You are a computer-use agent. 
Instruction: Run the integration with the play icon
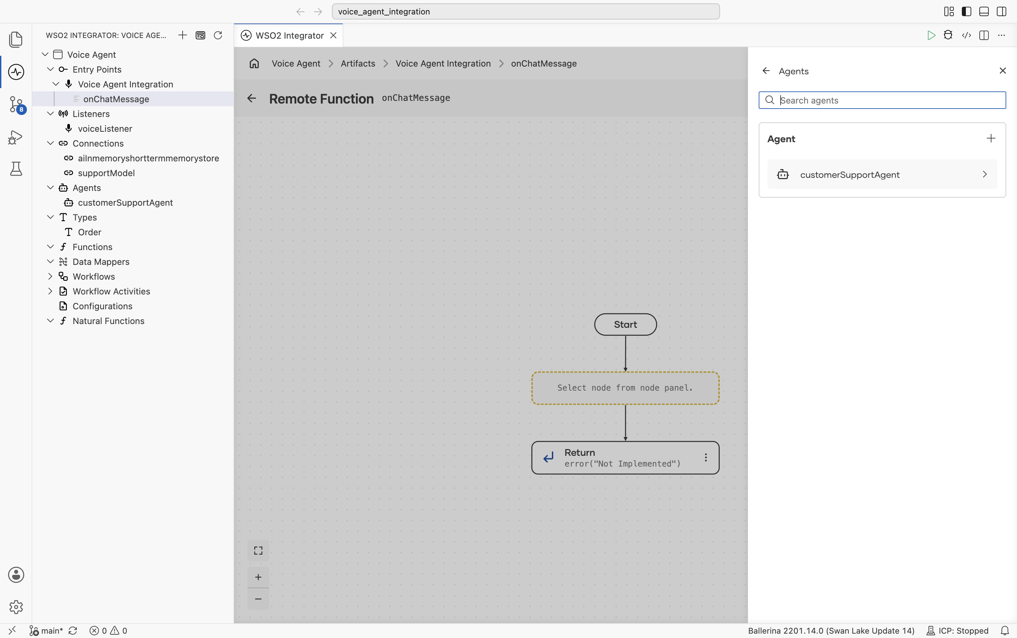931,35
